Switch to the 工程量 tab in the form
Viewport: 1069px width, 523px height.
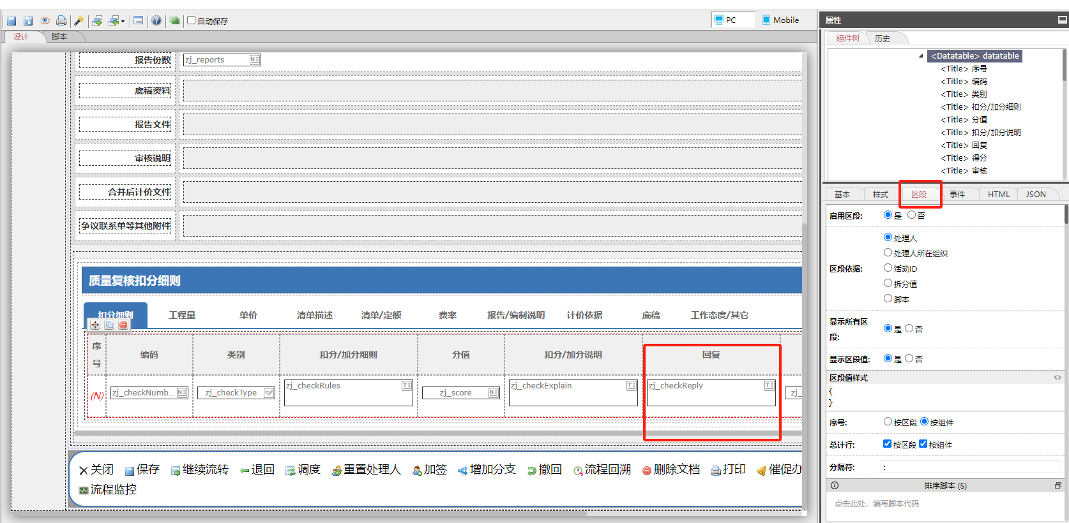[182, 315]
